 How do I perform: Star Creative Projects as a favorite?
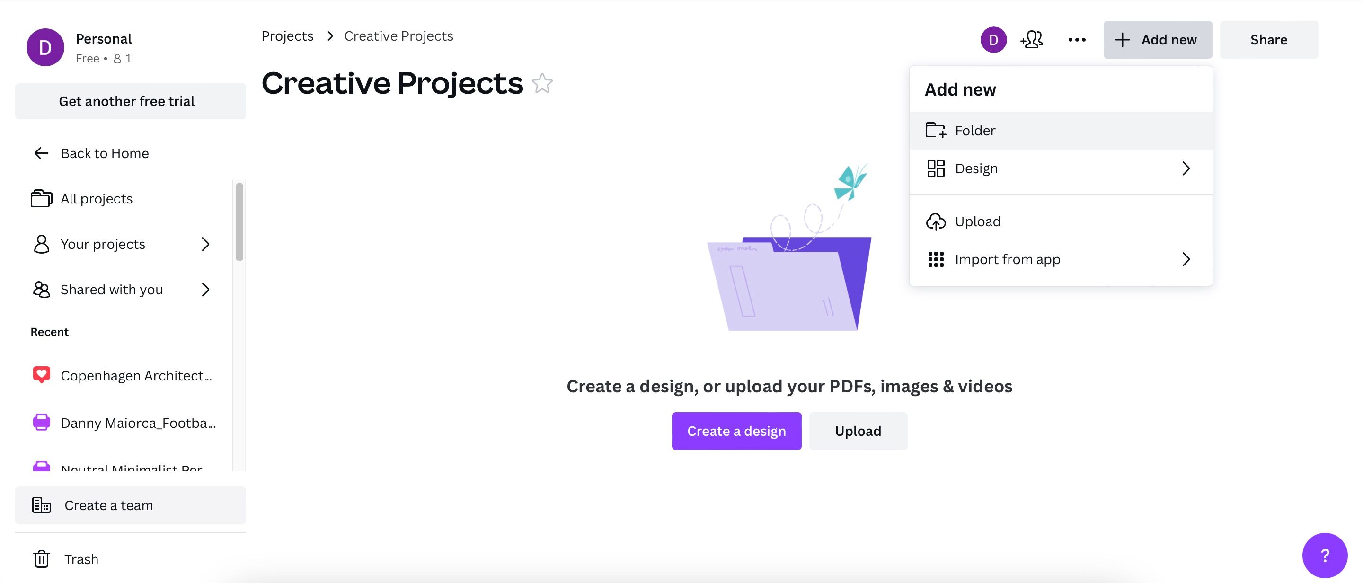[x=542, y=83]
